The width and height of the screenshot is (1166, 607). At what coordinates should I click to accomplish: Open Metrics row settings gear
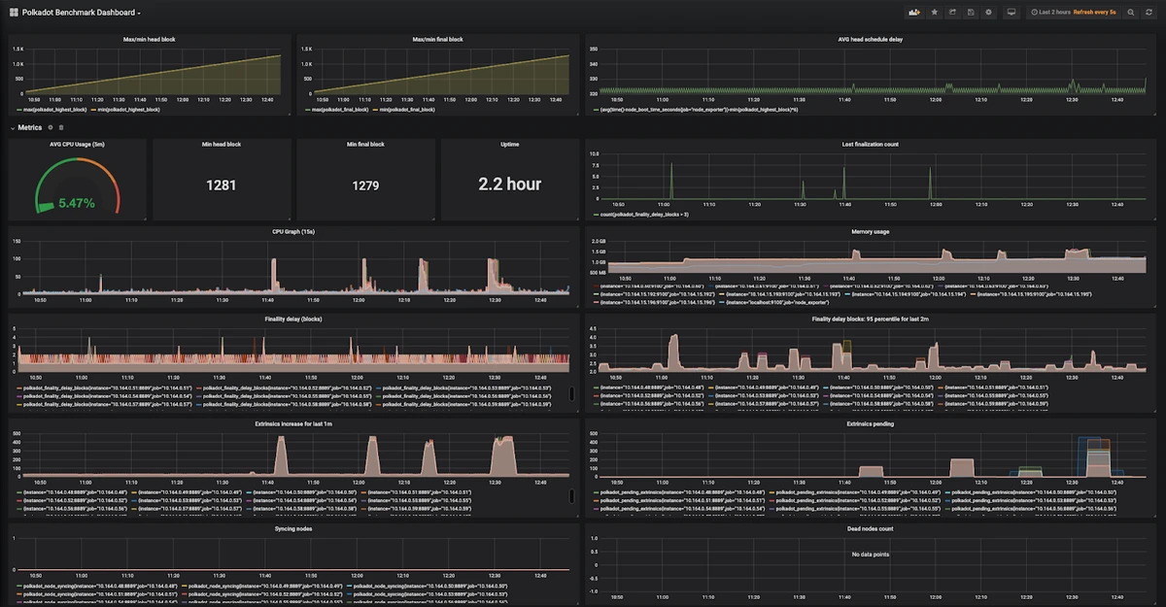tap(50, 127)
